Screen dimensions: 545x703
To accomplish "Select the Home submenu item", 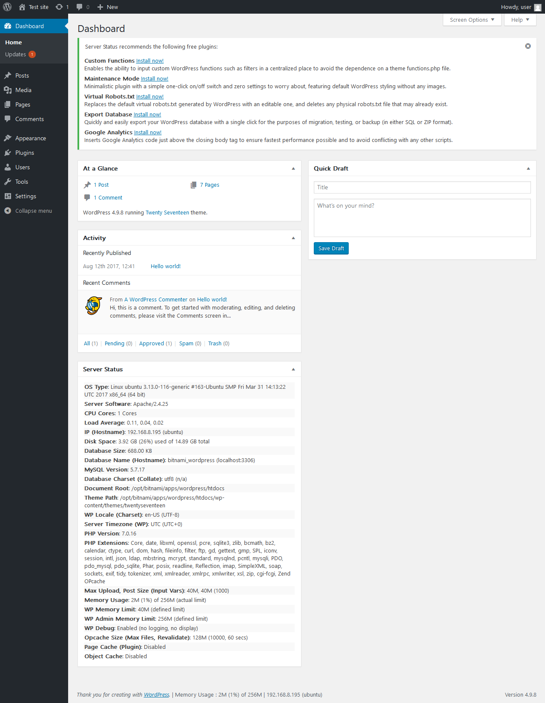I will [14, 42].
